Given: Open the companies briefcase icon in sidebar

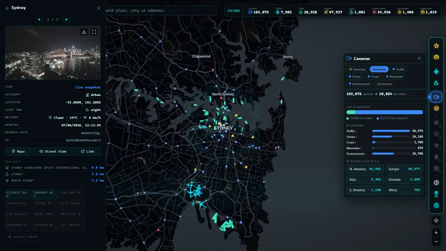Looking at the screenshot, I should coord(436,57).
